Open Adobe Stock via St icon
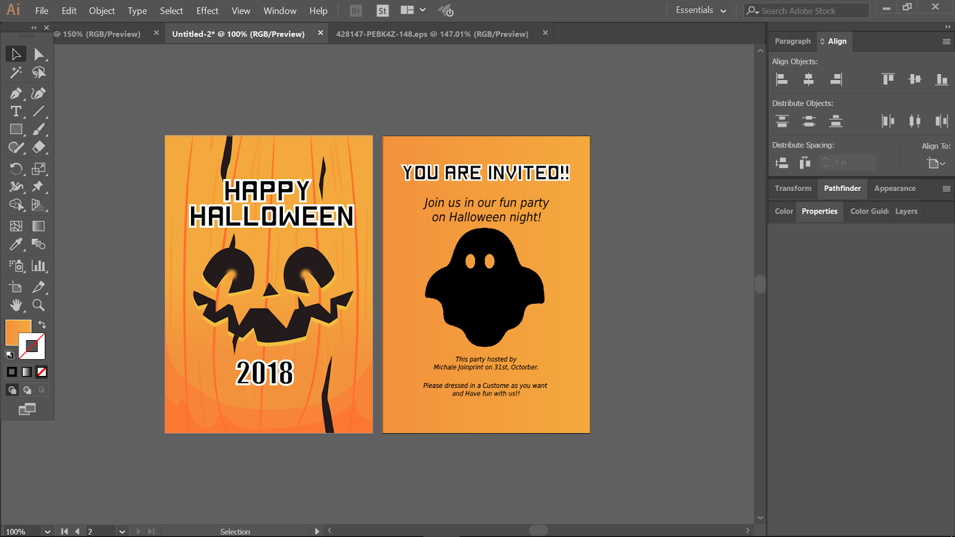The width and height of the screenshot is (955, 537). click(x=383, y=11)
